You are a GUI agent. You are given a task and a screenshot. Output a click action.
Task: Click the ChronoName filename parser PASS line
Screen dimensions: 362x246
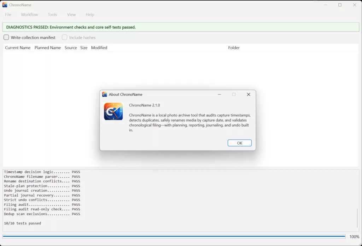pos(42,177)
